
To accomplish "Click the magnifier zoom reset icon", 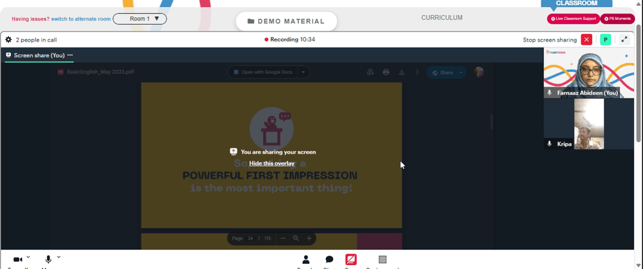I will tap(296, 238).
